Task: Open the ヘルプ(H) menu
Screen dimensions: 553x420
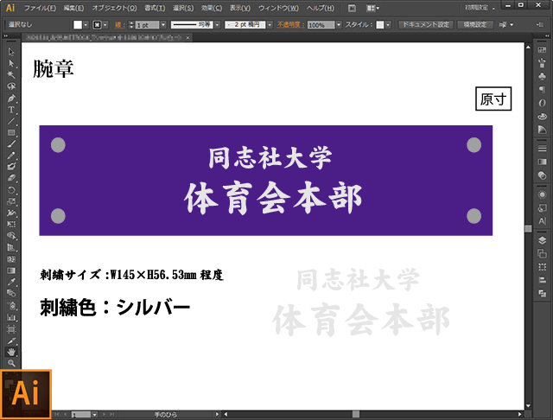Action: (x=320, y=8)
